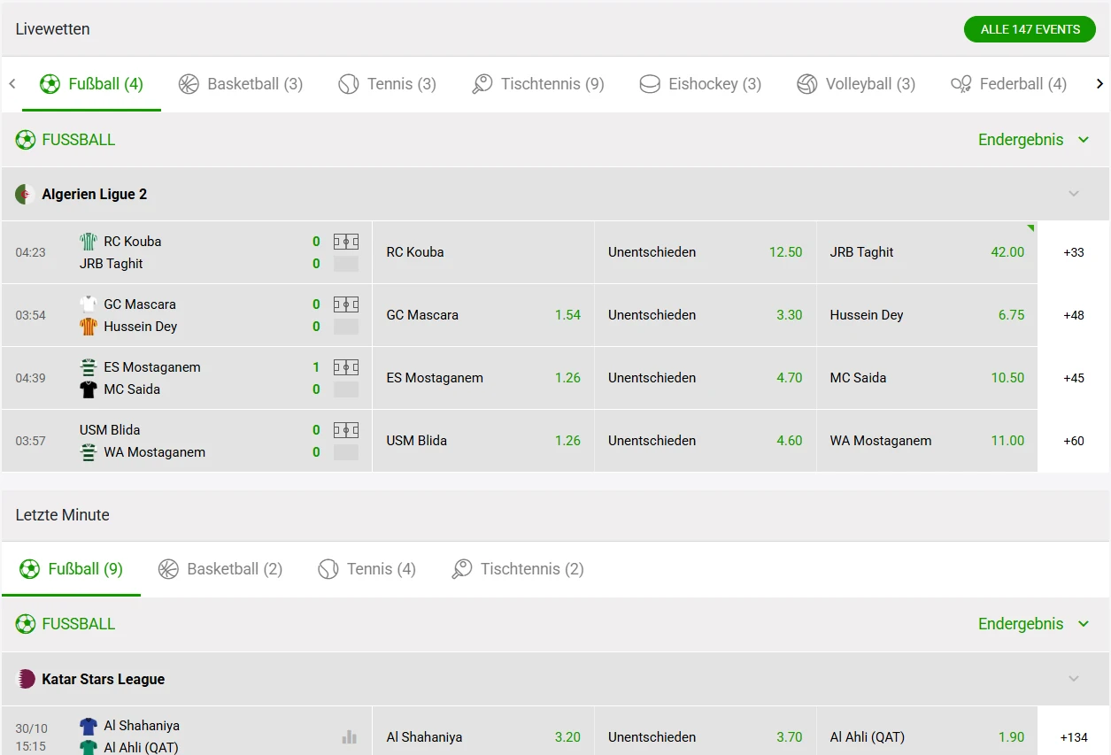Image resolution: width=1111 pixels, height=755 pixels.
Task: Bet on Unentschieden at 4.60
Action: point(705,441)
